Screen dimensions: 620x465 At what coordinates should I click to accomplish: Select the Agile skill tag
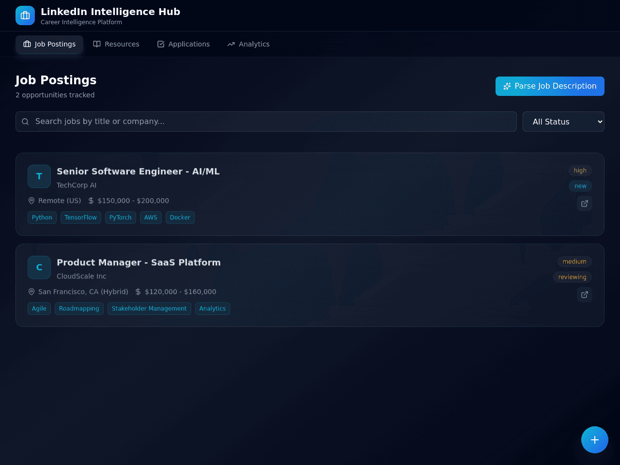(x=39, y=309)
